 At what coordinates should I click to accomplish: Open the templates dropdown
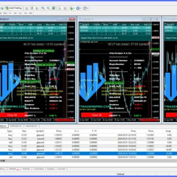coord(85,8)
